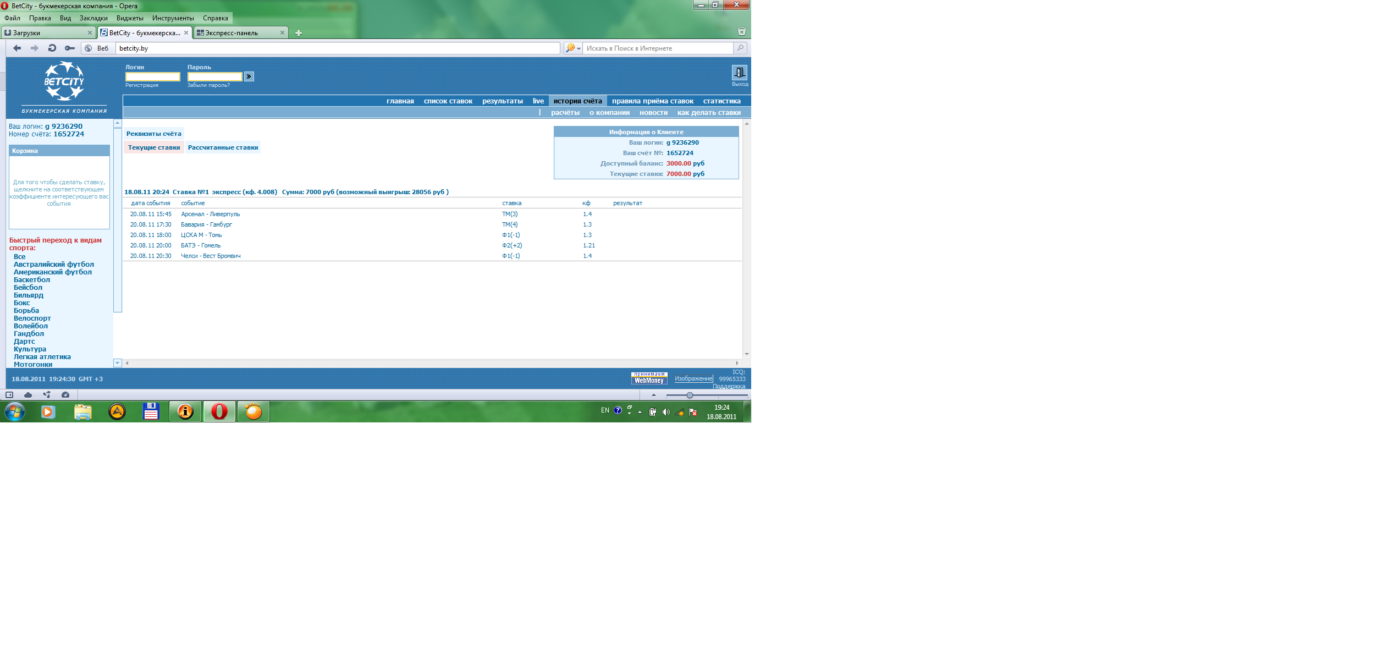Click the search magnifier button in the search field

pyautogui.click(x=741, y=48)
